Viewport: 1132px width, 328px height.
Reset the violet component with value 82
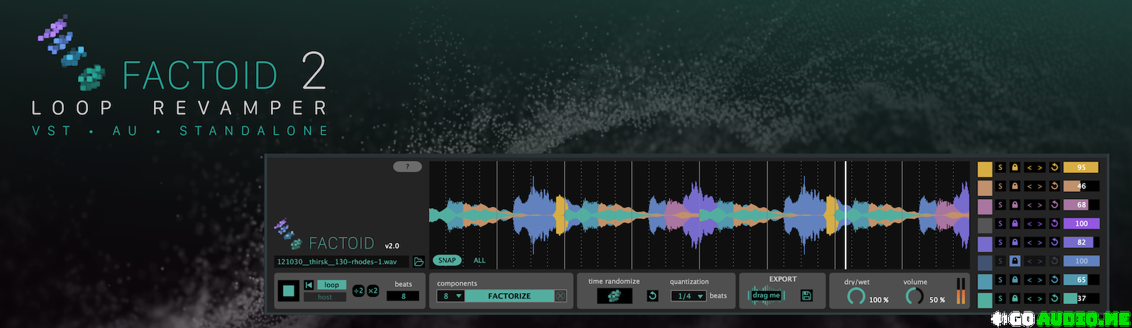(1054, 242)
